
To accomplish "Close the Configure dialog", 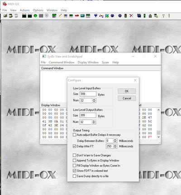I will (x=135, y=80).
